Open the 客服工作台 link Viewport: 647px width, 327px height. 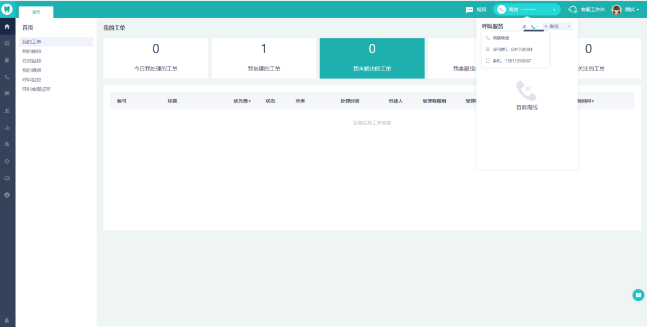(x=593, y=9)
